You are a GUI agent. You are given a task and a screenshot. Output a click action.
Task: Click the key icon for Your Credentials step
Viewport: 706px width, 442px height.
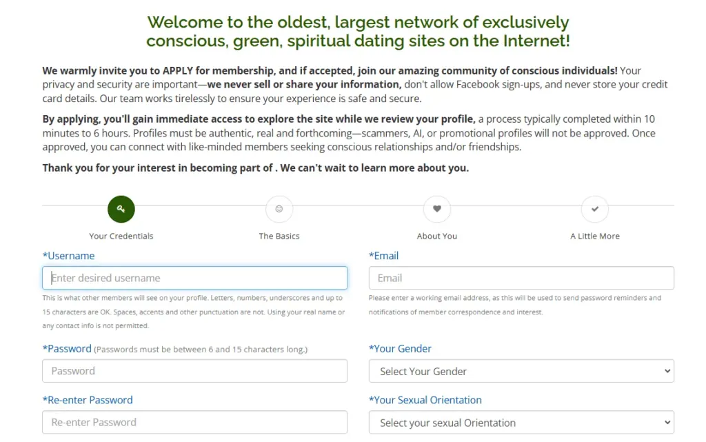pos(121,209)
